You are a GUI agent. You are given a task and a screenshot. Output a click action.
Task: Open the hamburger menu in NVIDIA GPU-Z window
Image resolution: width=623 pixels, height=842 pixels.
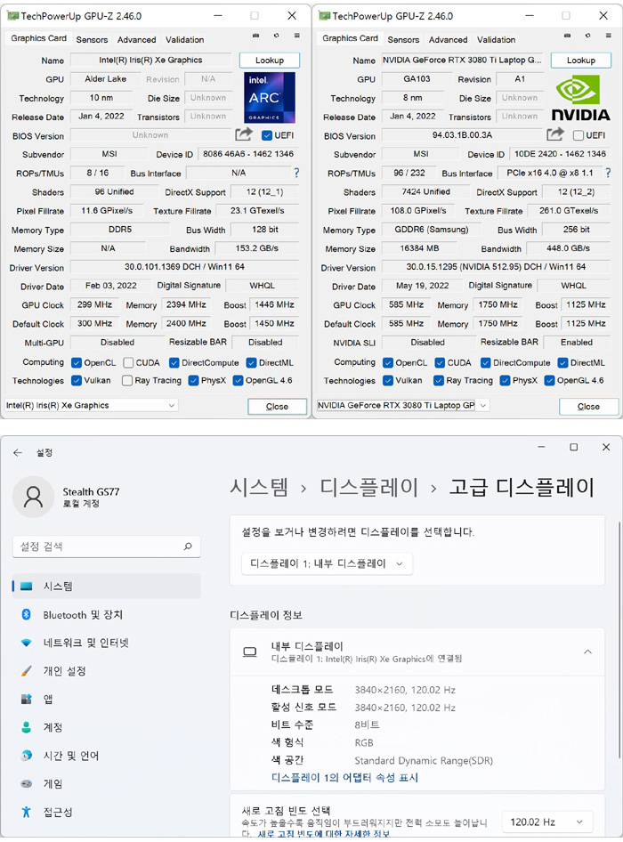pyautogui.click(x=608, y=36)
